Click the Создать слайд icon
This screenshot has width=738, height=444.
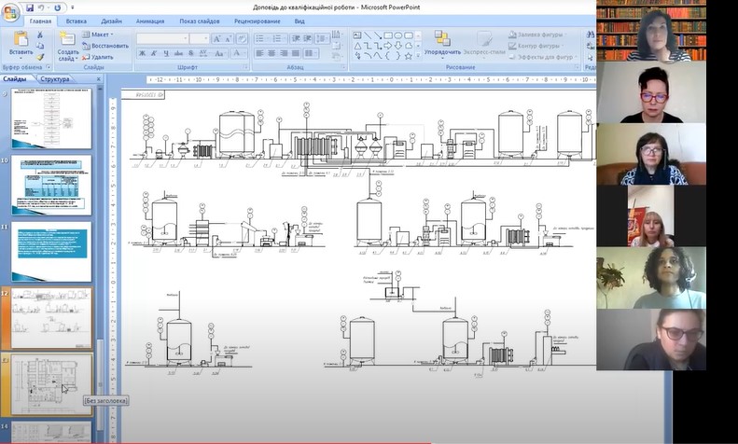(x=67, y=40)
